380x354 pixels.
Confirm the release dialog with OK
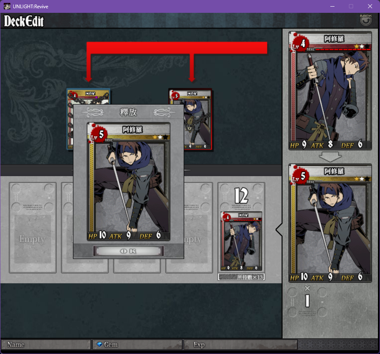click(x=128, y=251)
